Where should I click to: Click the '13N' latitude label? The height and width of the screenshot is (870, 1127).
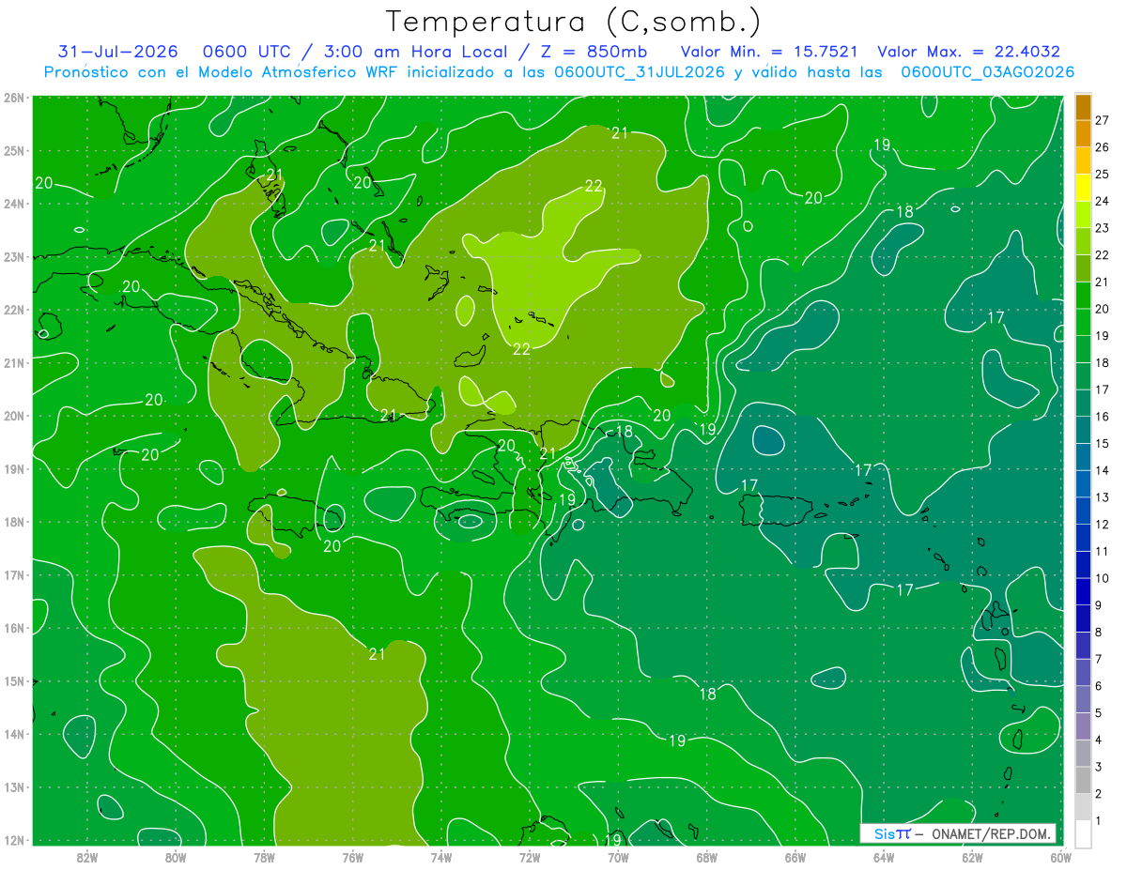pyautogui.click(x=14, y=786)
